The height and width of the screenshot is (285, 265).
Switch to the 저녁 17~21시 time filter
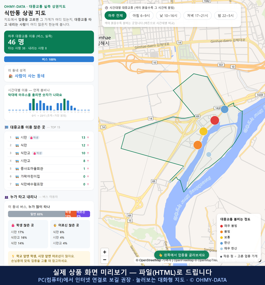pyautogui.click(x=197, y=16)
